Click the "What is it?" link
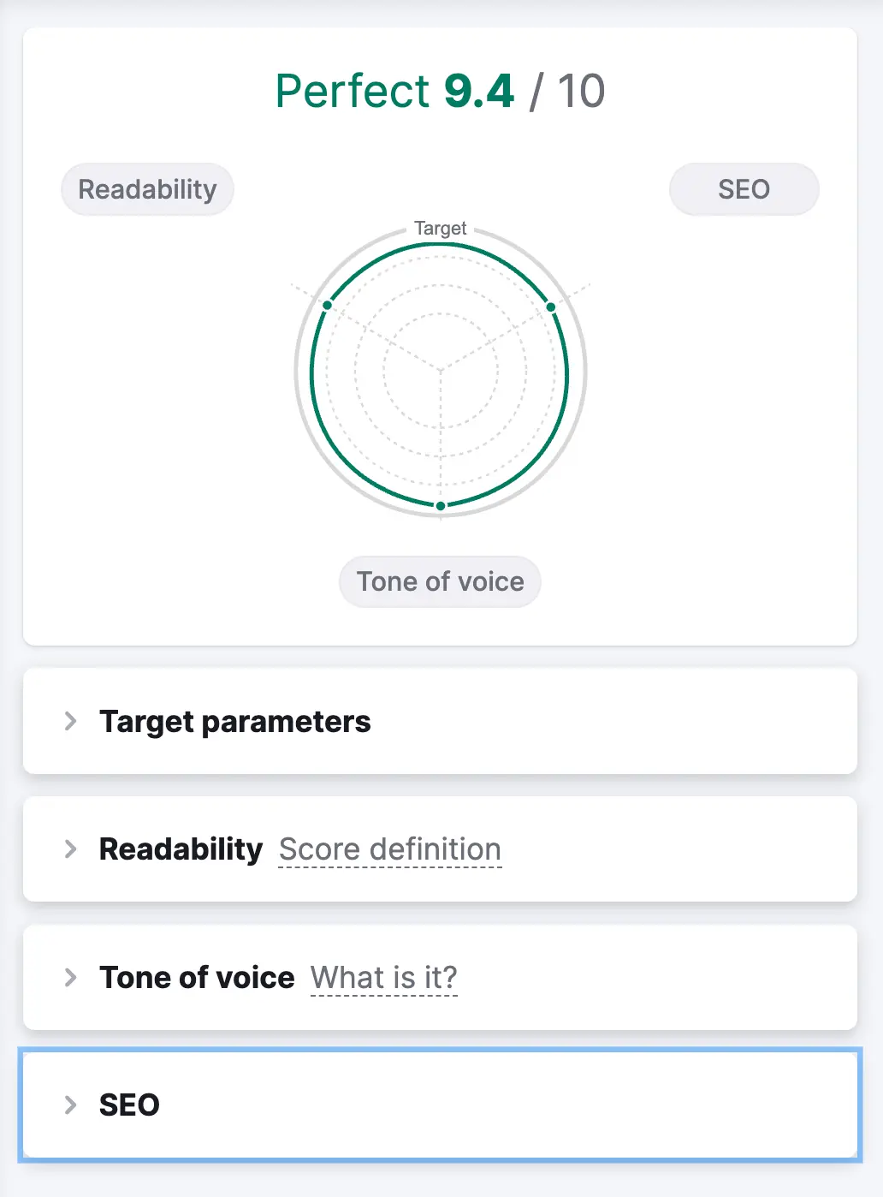This screenshot has height=1197, width=883. click(x=384, y=977)
